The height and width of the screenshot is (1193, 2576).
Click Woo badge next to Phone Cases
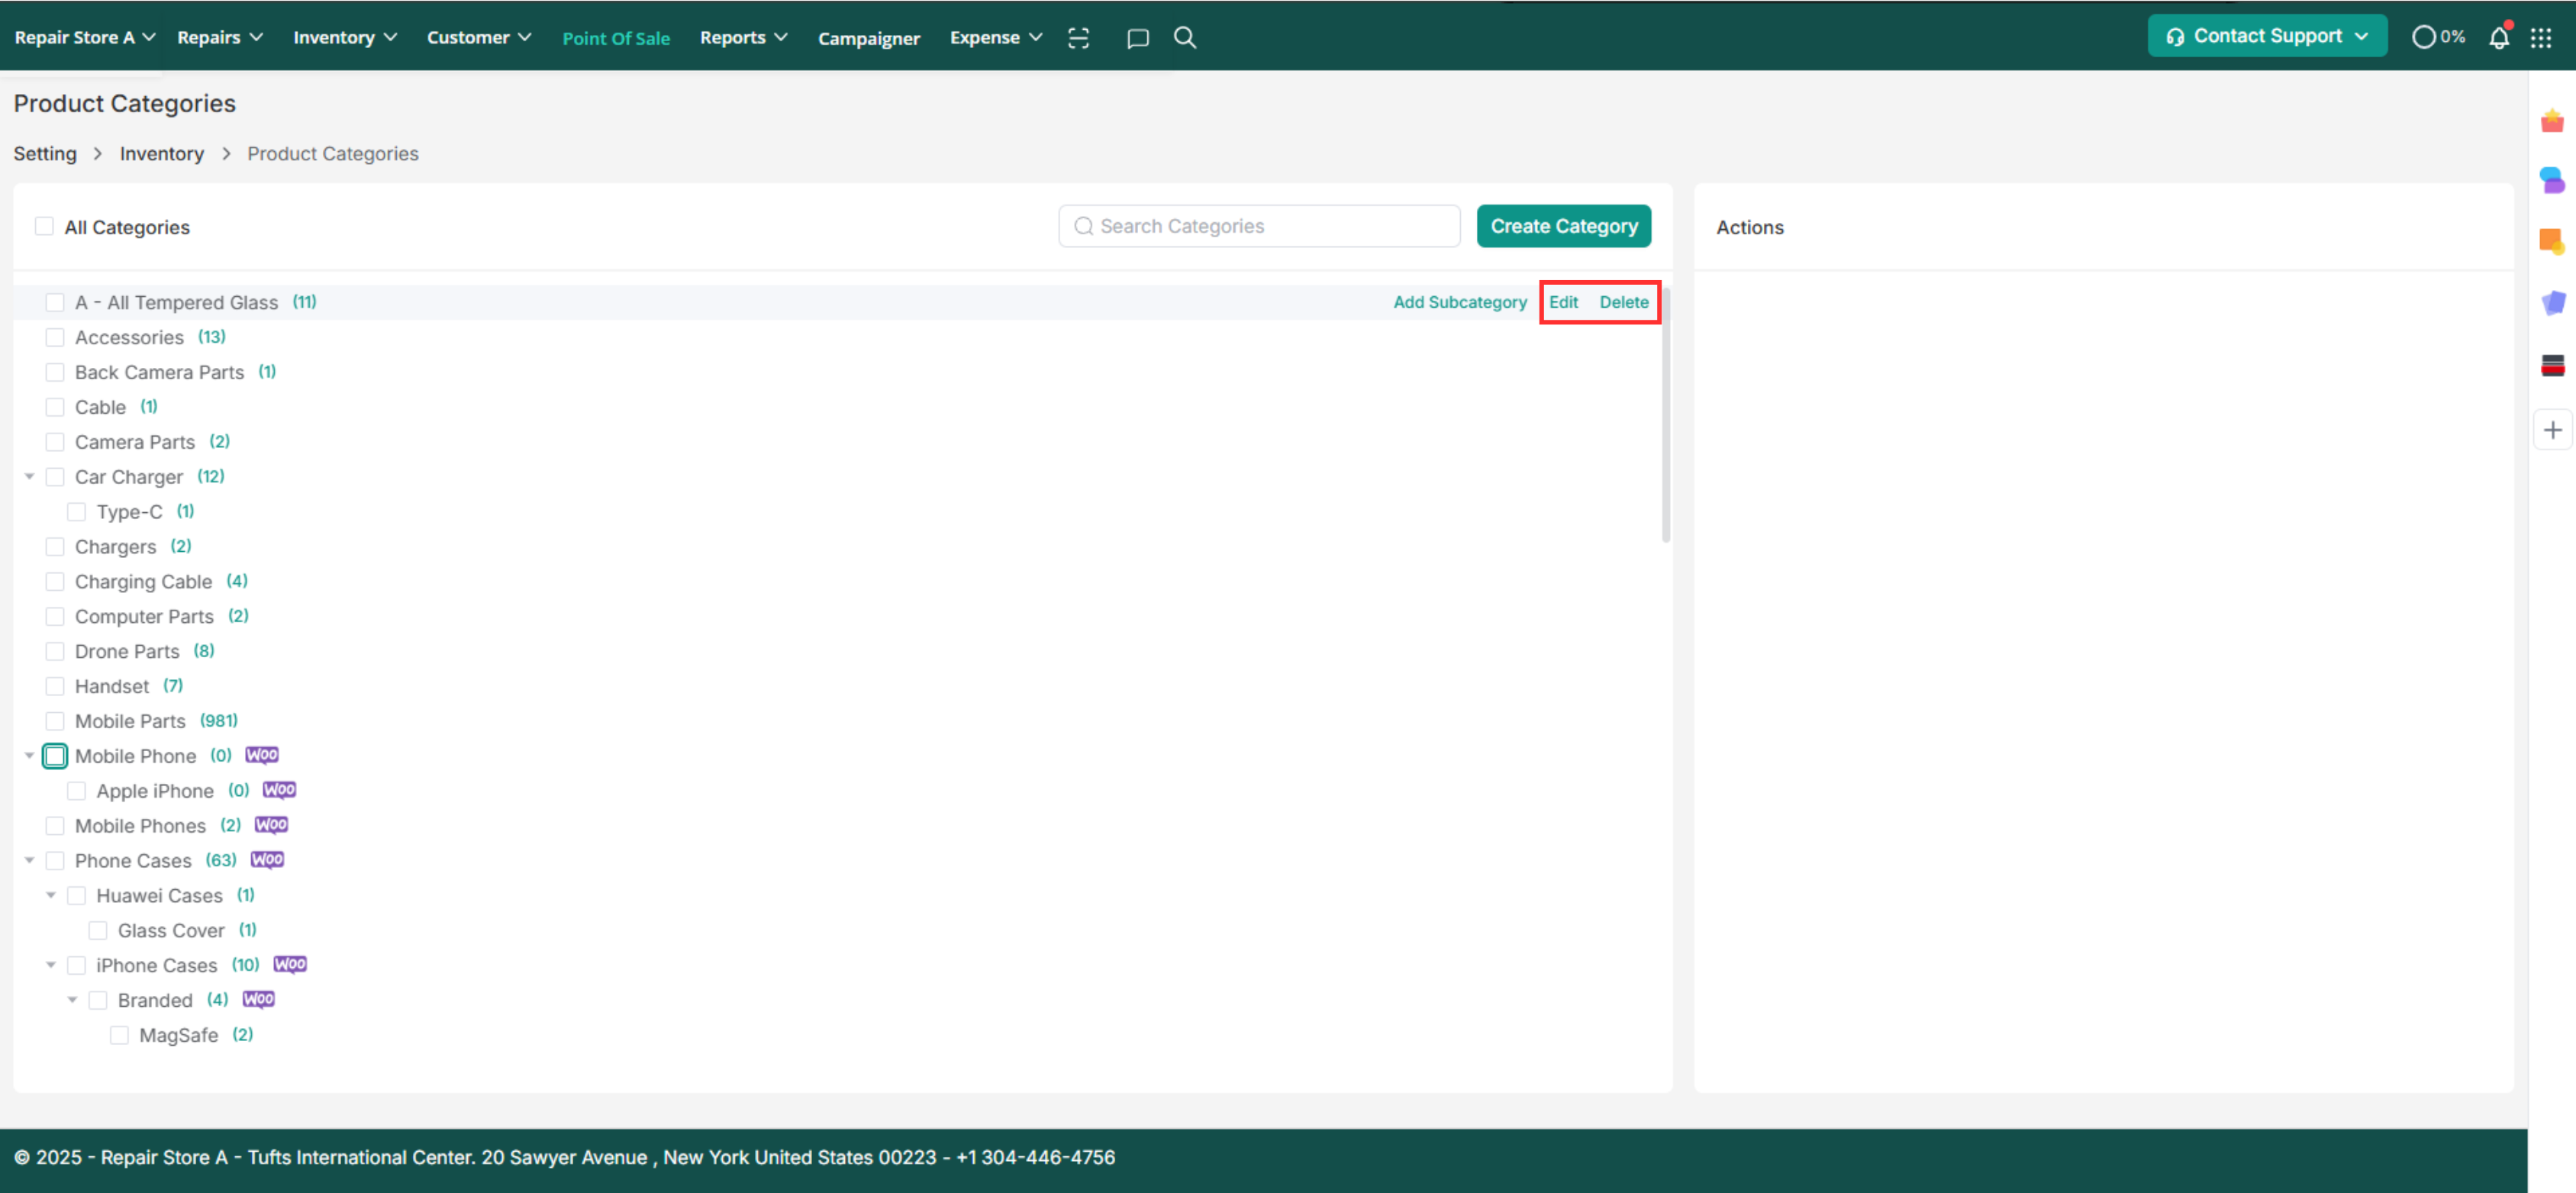point(267,860)
